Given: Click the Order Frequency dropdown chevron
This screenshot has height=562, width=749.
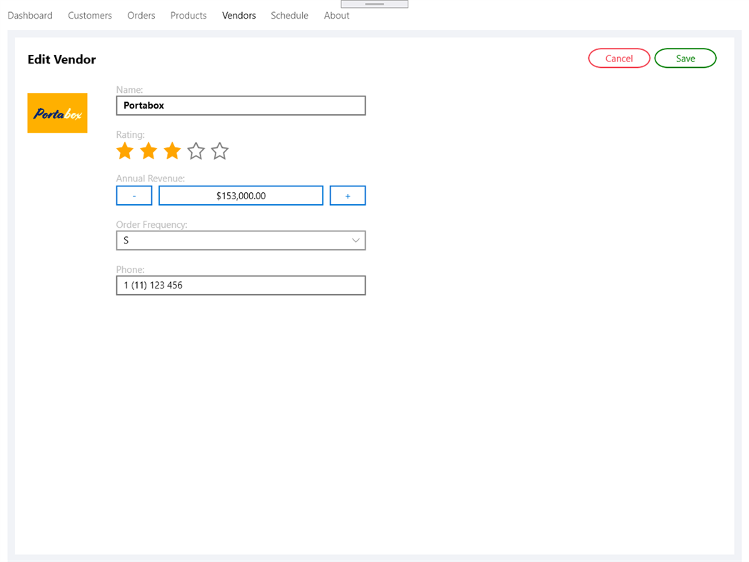Looking at the screenshot, I should 356,240.
